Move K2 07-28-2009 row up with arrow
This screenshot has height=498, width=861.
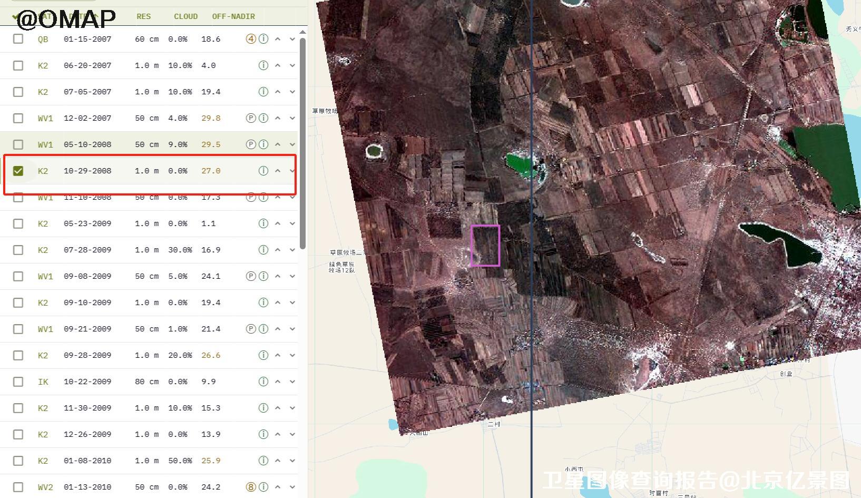pos(278,250)
